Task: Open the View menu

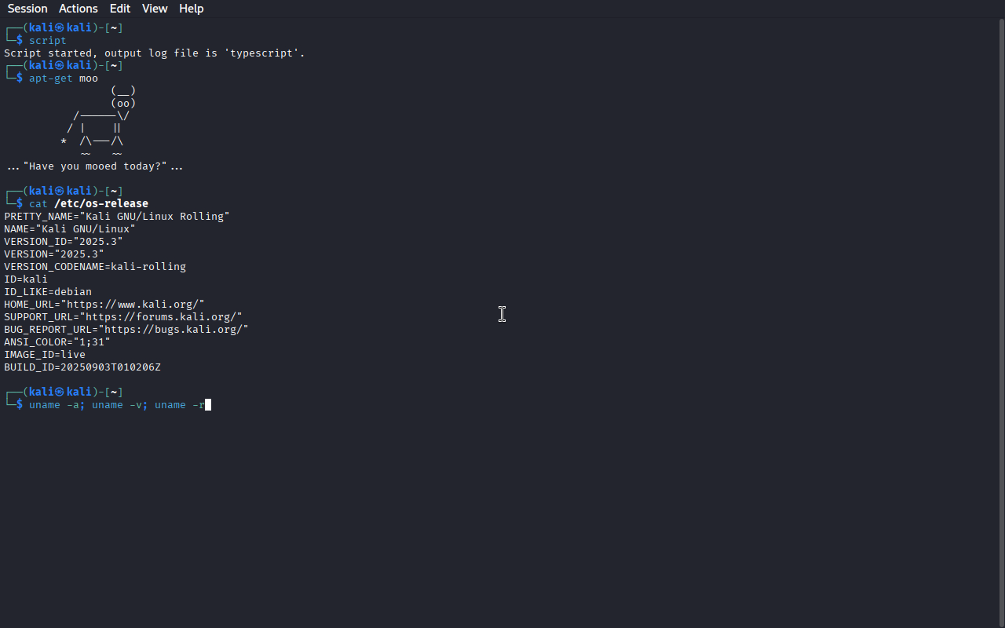Action: pos(155,9)
